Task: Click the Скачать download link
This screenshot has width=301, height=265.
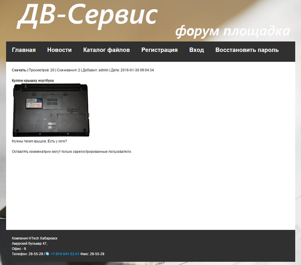Action: [19, 70]
